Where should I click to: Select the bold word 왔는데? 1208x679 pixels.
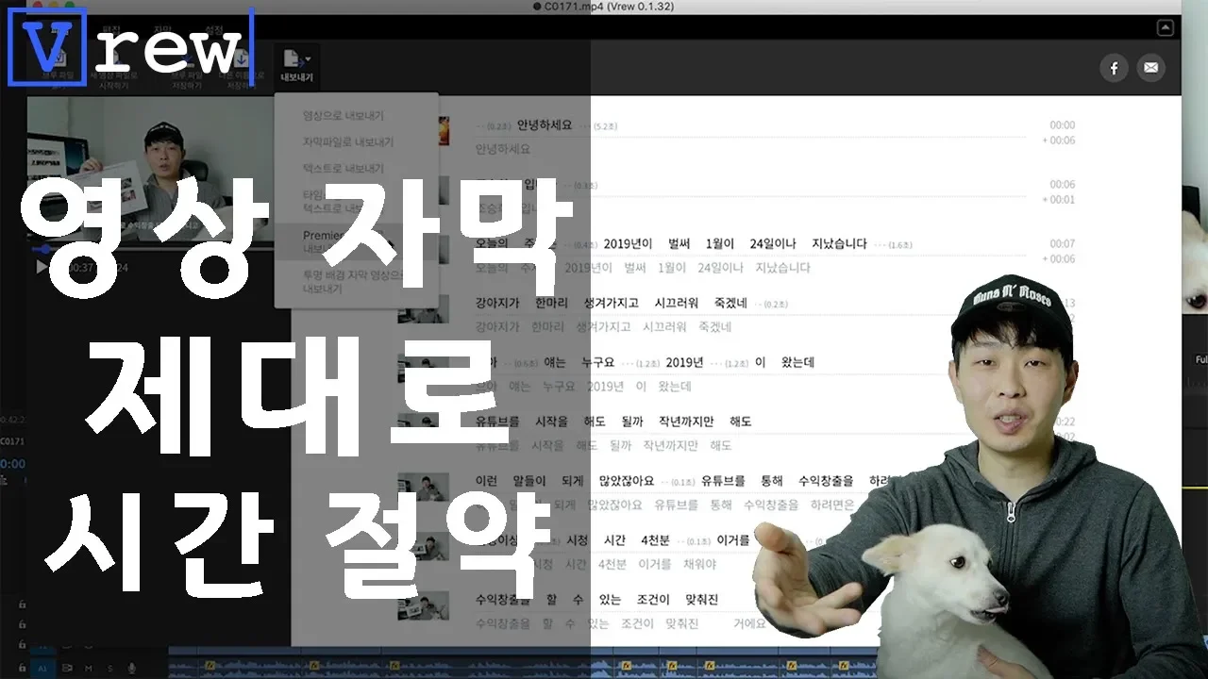797,362
